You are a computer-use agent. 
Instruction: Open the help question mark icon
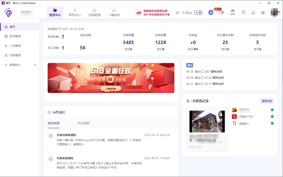coord(243,12)
